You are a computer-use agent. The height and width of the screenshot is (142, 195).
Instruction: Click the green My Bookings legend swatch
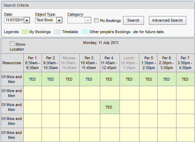coord(25,32)
